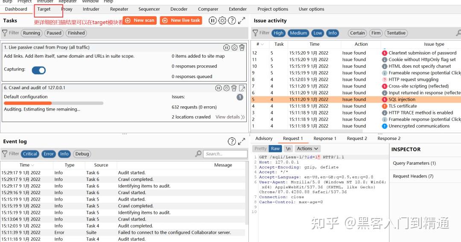Expand Request Headers (7) in Inspector
This screenshot has width=461, height=242.
(413, 176)
